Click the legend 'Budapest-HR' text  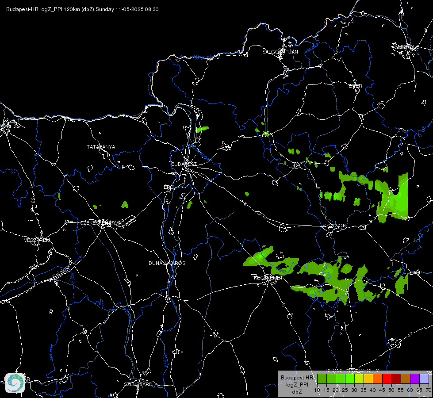click(x=297, y=378)
